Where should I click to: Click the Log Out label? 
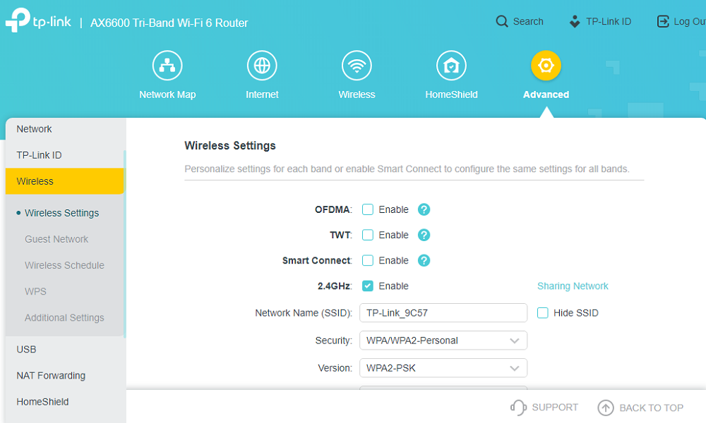(x=689, y=21)
